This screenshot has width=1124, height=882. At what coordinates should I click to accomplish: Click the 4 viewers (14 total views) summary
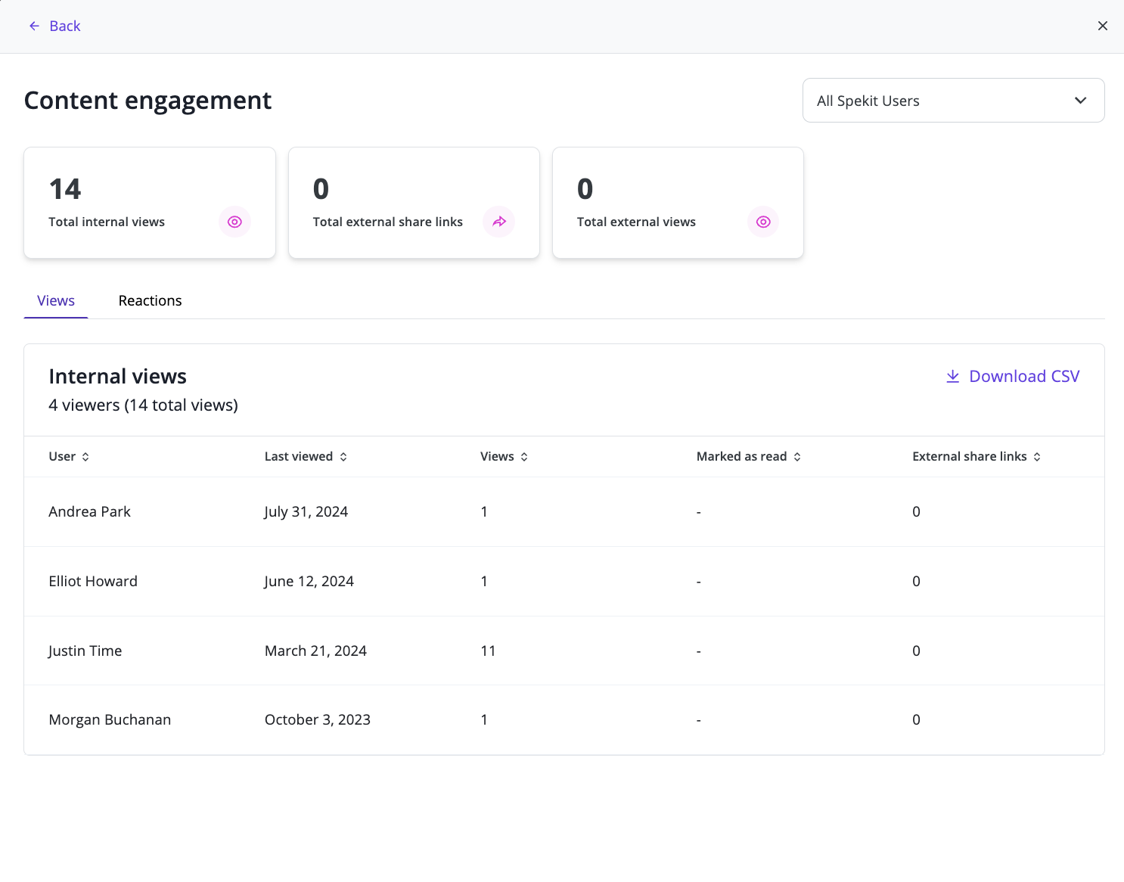[x=143, y=405]
